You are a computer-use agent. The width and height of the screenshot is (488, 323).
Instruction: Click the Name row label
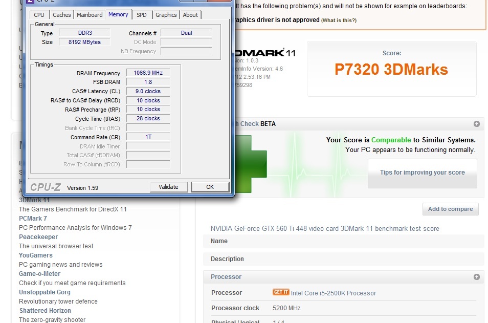(x=219, y=241)
